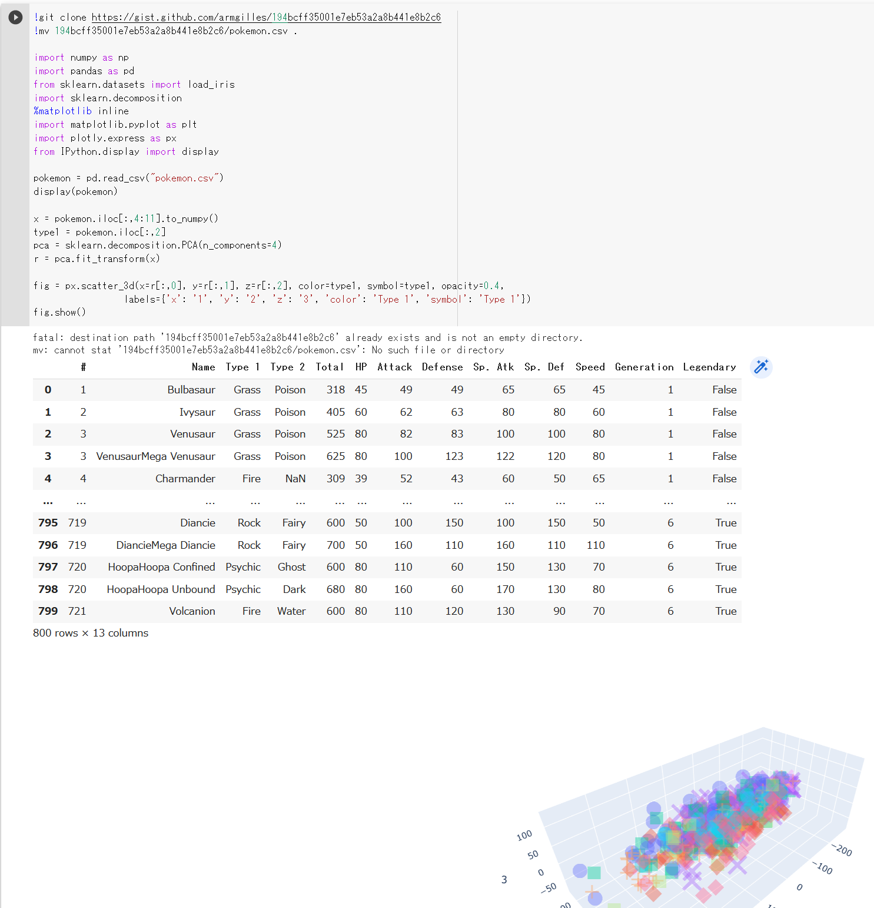
Task: Run the code cell
Action: coord(15,18)
